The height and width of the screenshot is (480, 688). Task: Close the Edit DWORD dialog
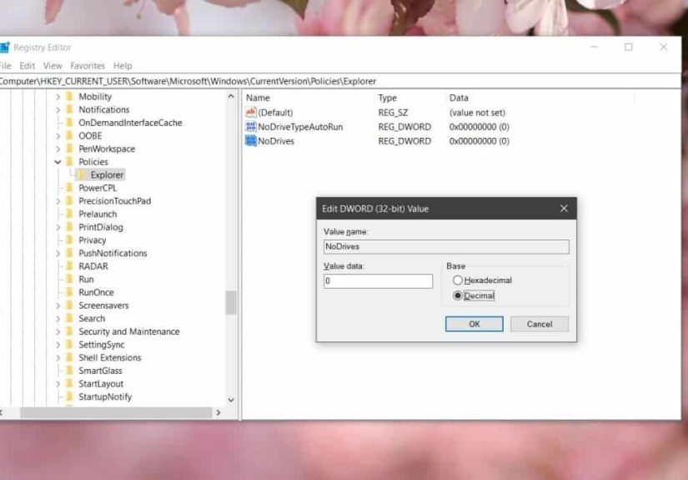[x=564, y=209]
